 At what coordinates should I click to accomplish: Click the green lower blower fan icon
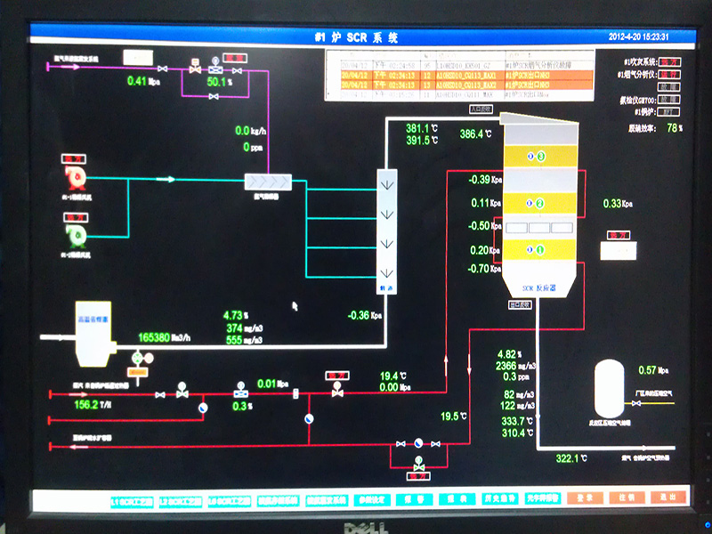[74, 233]
